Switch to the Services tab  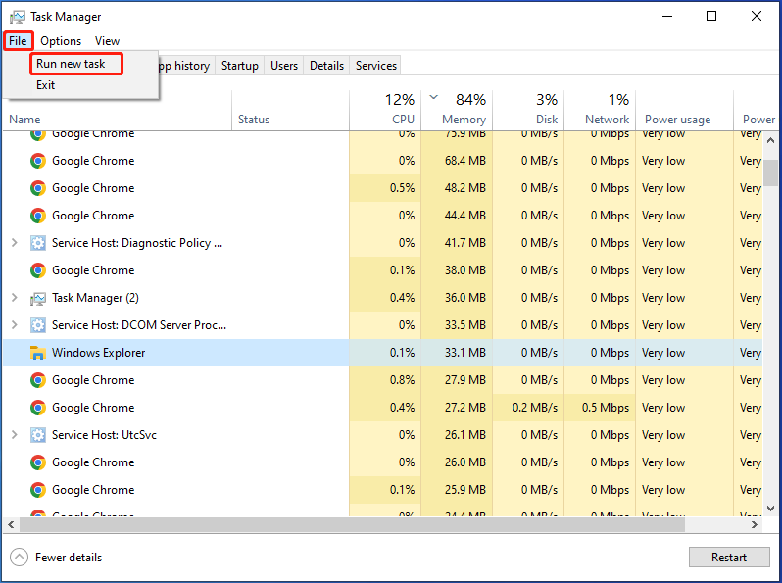(x=376, y=66)
